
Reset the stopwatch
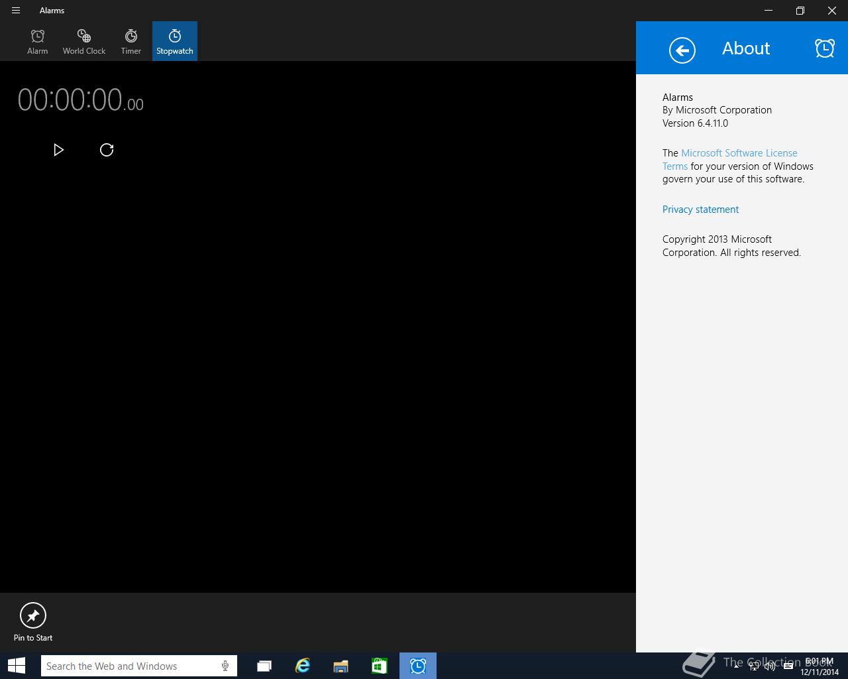[107, 150]
